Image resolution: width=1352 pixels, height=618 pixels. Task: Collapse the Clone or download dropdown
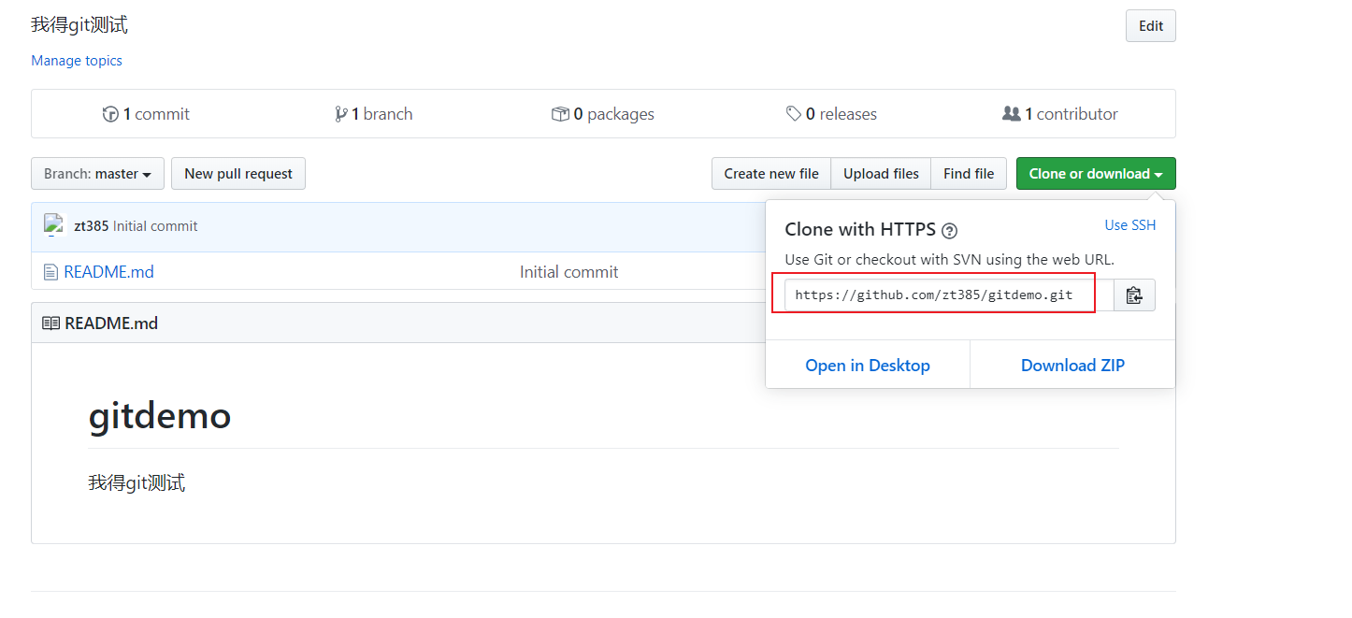point(1096,174)
